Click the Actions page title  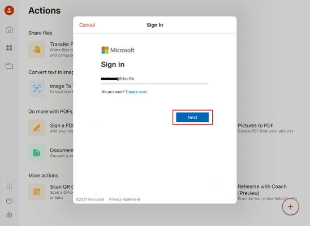click(x=45, y=11)
